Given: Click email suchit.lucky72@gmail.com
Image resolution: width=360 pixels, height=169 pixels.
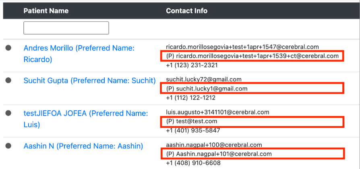Looking at the screenshot, I should (204, 79).
